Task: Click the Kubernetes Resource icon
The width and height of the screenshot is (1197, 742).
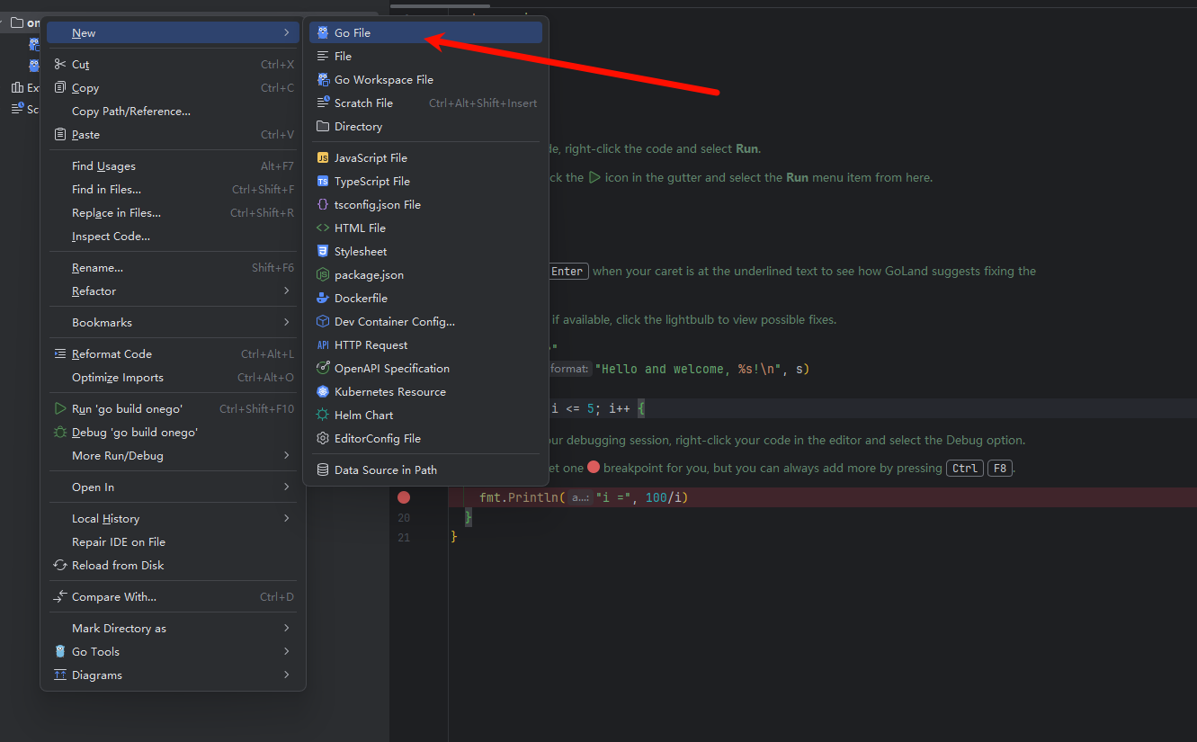Action: 323,391
